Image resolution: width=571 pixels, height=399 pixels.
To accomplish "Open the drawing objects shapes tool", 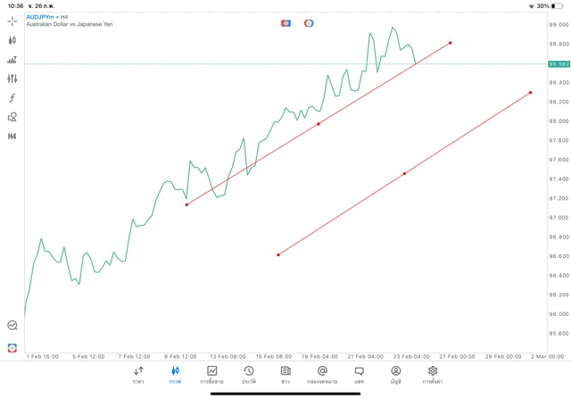I will tap(12, 117).
